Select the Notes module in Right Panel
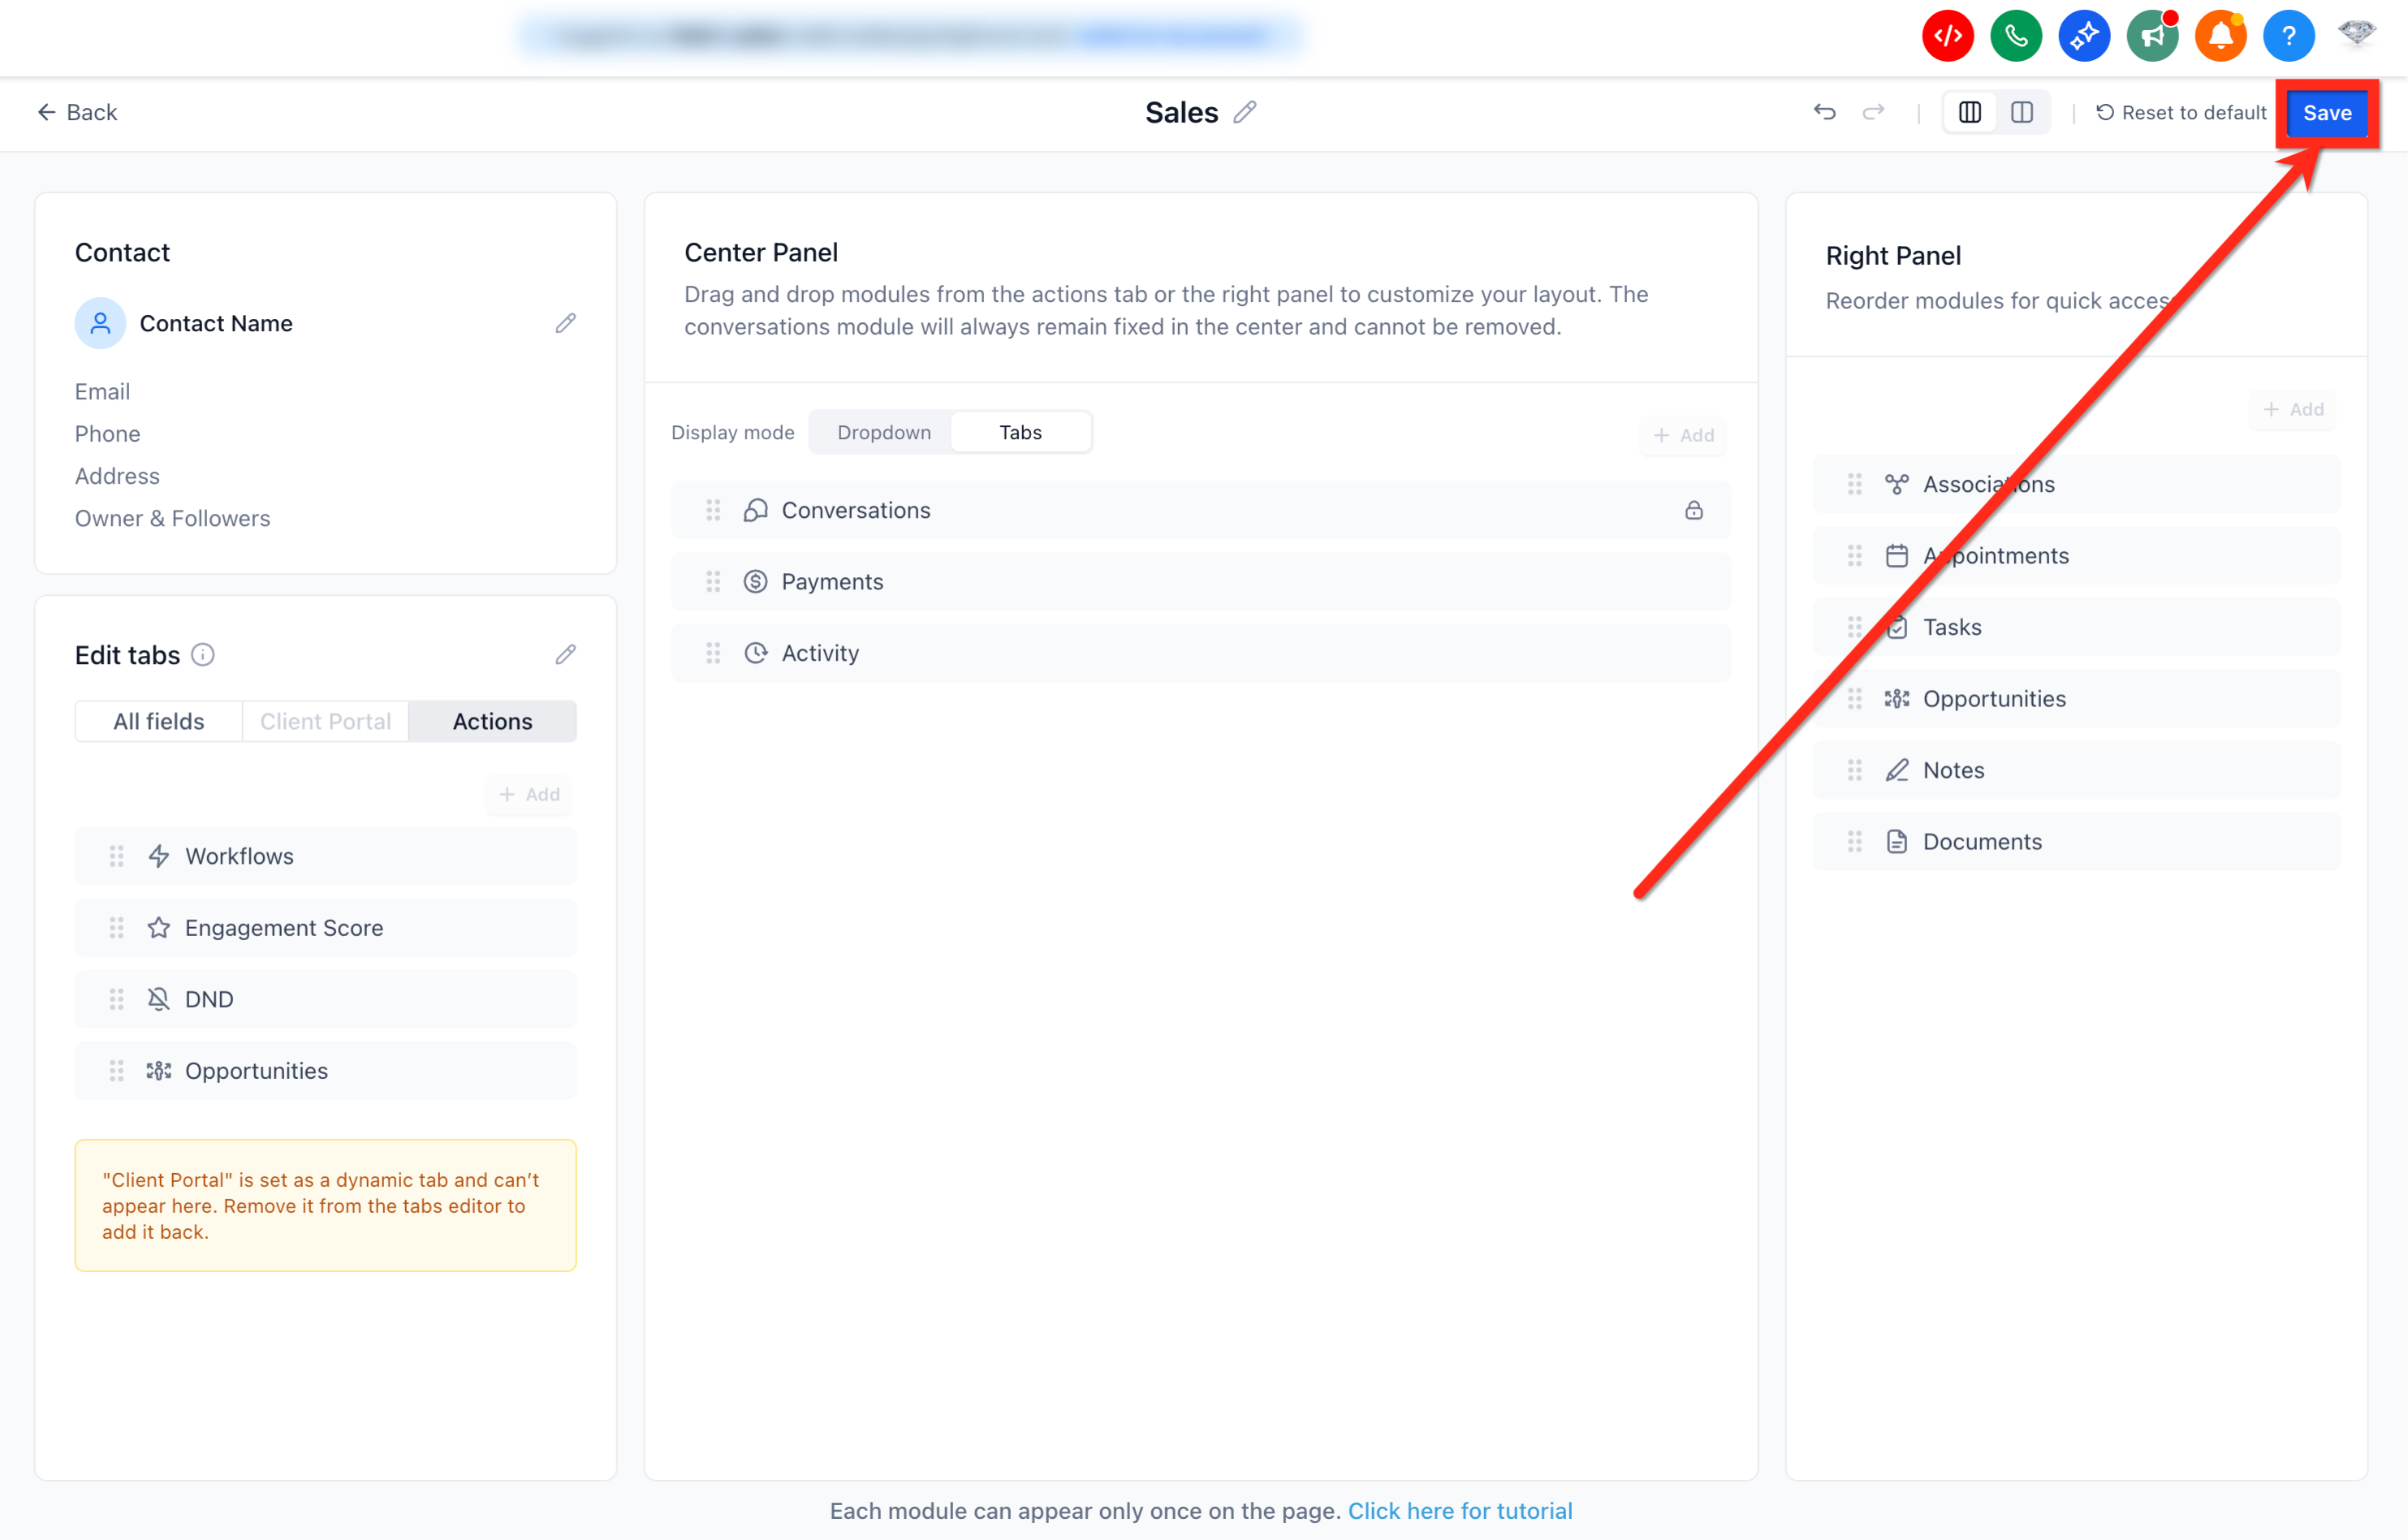This screenshot has width=2408, height=1540. tap(2076, 770)
